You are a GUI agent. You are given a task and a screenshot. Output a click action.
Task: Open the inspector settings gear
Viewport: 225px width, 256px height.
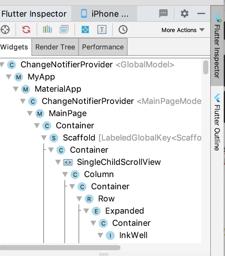(185, 13)
